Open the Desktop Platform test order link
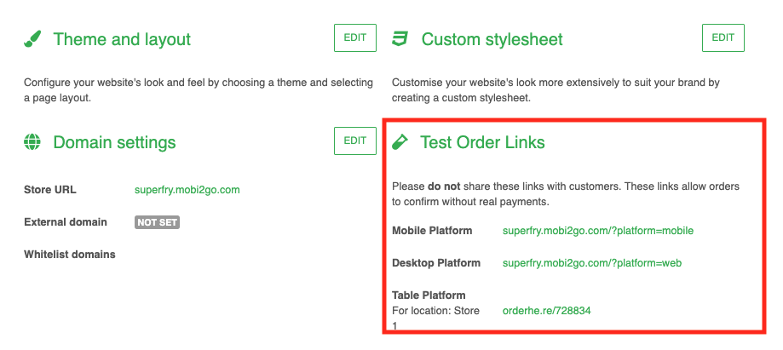 [x=591, y=263]
